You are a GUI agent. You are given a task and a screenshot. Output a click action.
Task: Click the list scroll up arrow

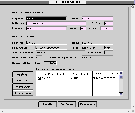click(121, 73)
